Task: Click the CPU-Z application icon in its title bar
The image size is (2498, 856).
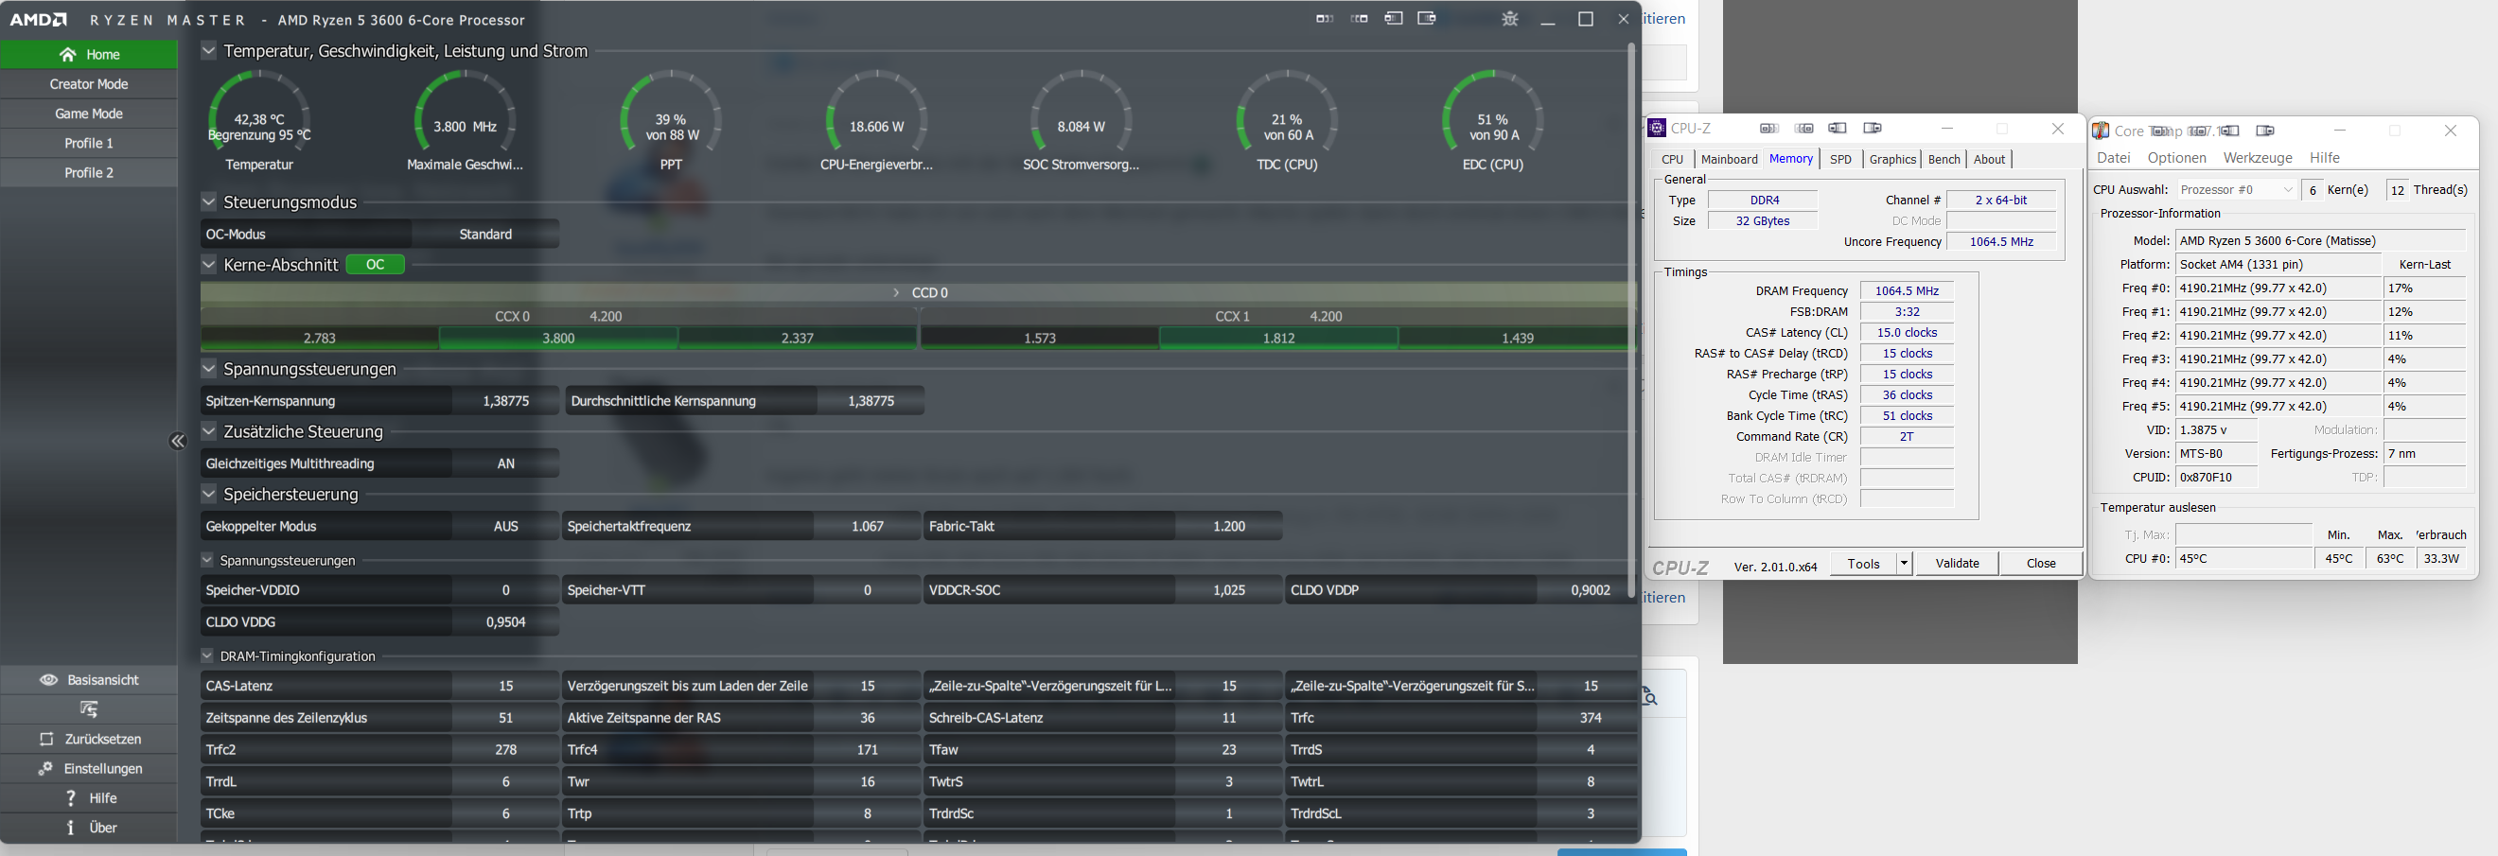Action: click(x=1657, y=128)
